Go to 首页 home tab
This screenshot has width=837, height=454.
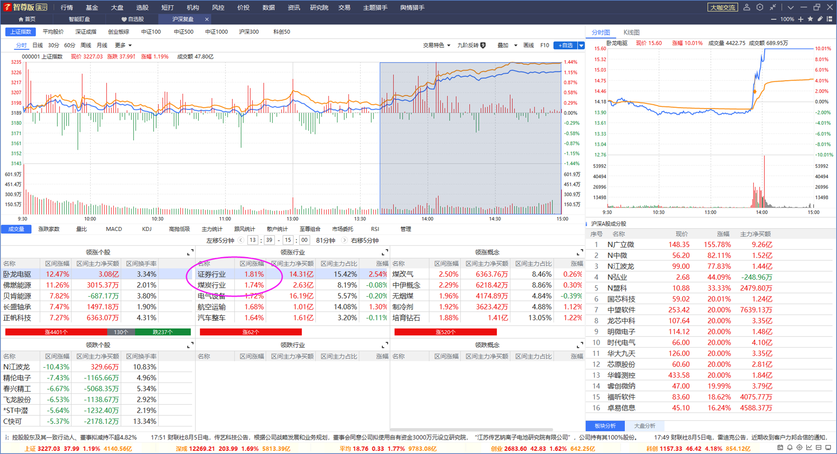27,19
